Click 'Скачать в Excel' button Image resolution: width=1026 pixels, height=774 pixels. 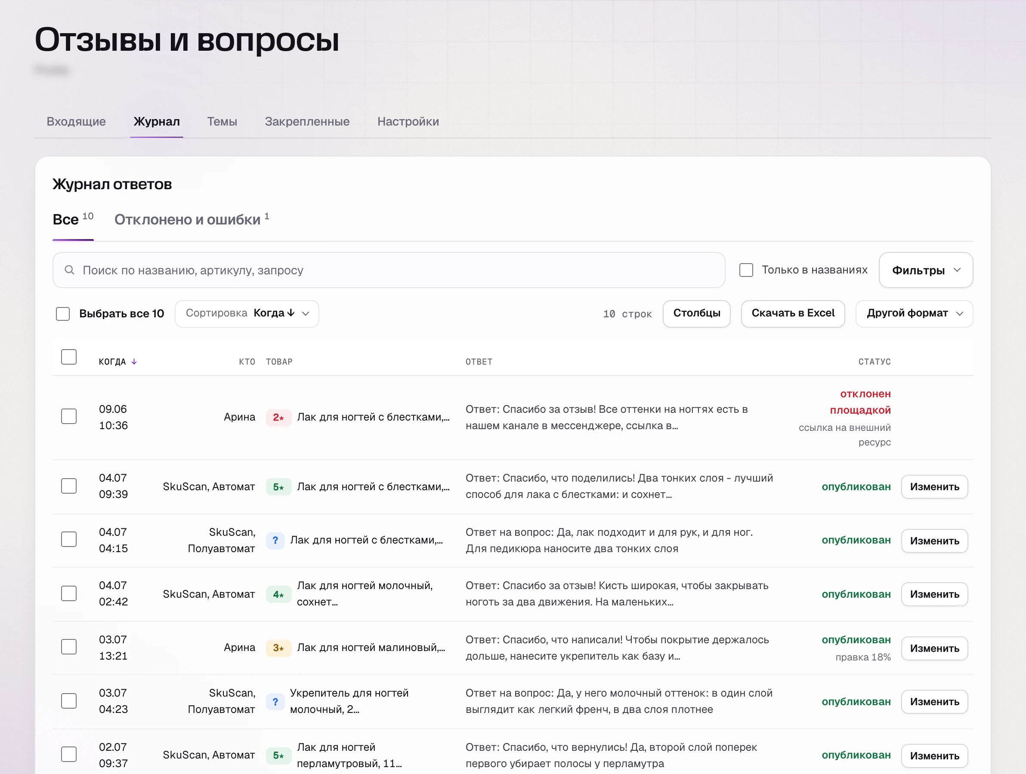pyautogui.click(x=793, y=314)
